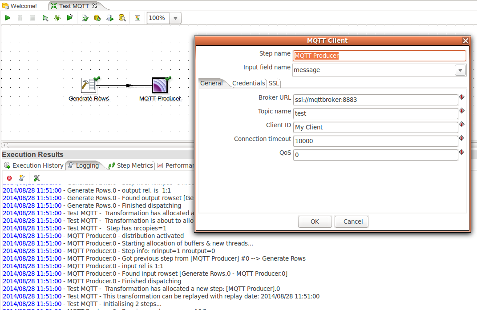This screenshot has height=310, width=477.
Task: Click the Broker URL field
Action: click(376, 100)
